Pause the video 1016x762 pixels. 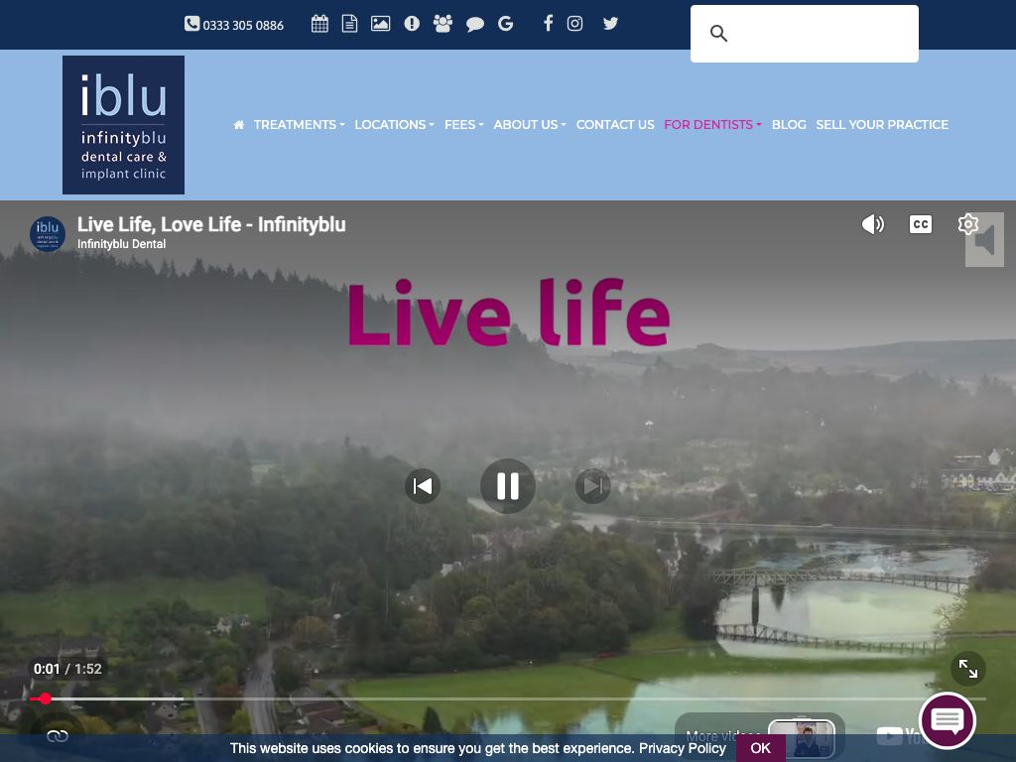pos(507,486)
